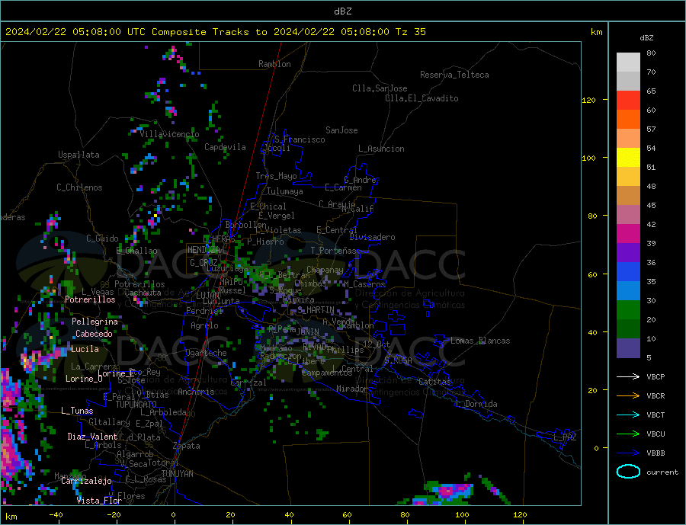Click the white VBCP arrow in legend
Image resolution: width=686 pixels, height=525 pixels.
[x=628, y=376]
